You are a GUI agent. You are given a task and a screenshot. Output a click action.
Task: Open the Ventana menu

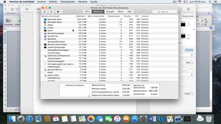[x=83, y=2]
